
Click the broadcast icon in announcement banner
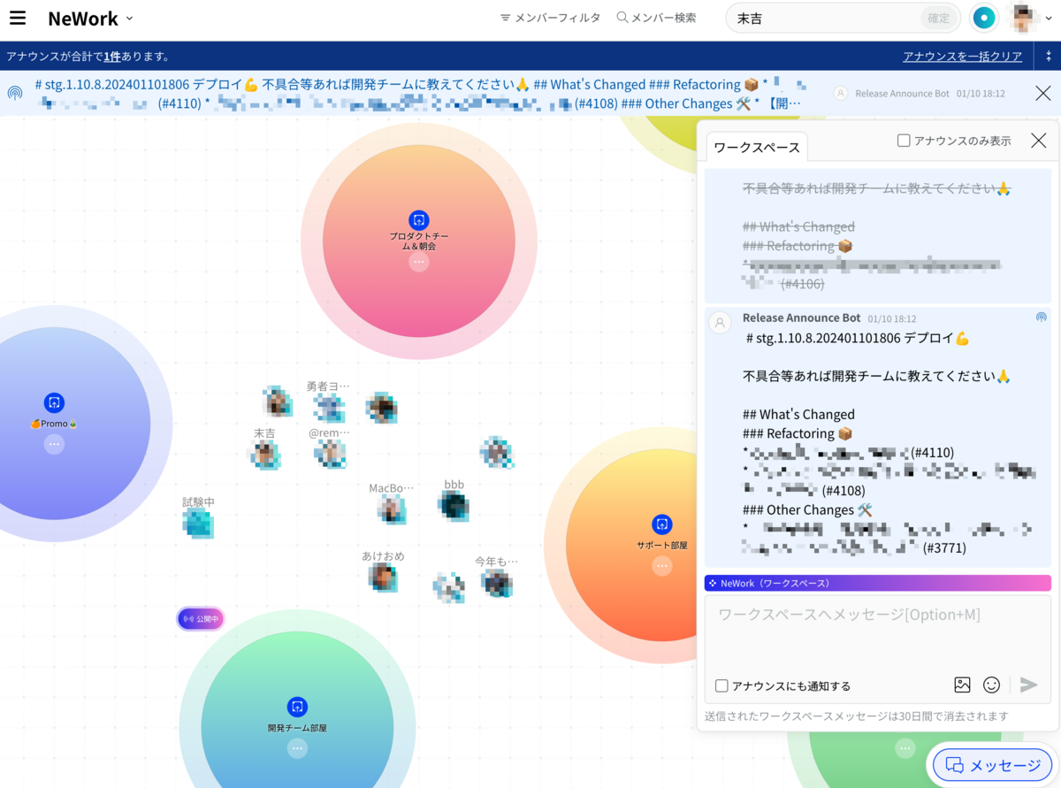coord(15,93)
